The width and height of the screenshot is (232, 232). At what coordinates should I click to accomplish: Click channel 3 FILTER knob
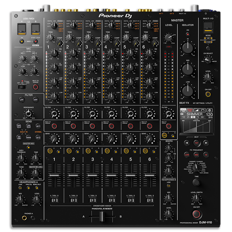[92, 114]
